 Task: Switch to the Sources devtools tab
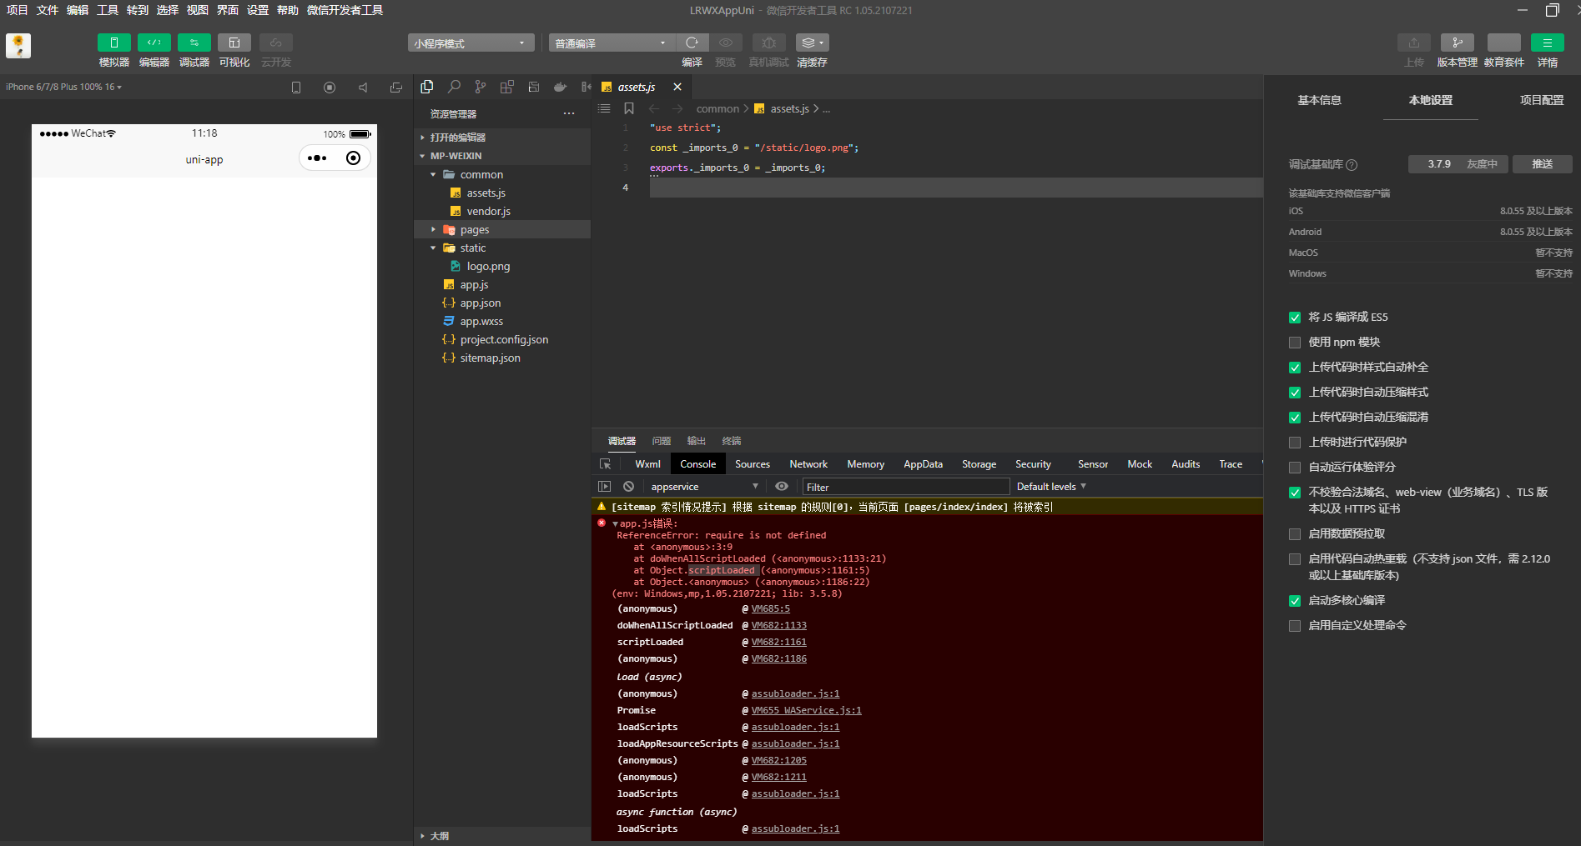click(x=753, y=464)
